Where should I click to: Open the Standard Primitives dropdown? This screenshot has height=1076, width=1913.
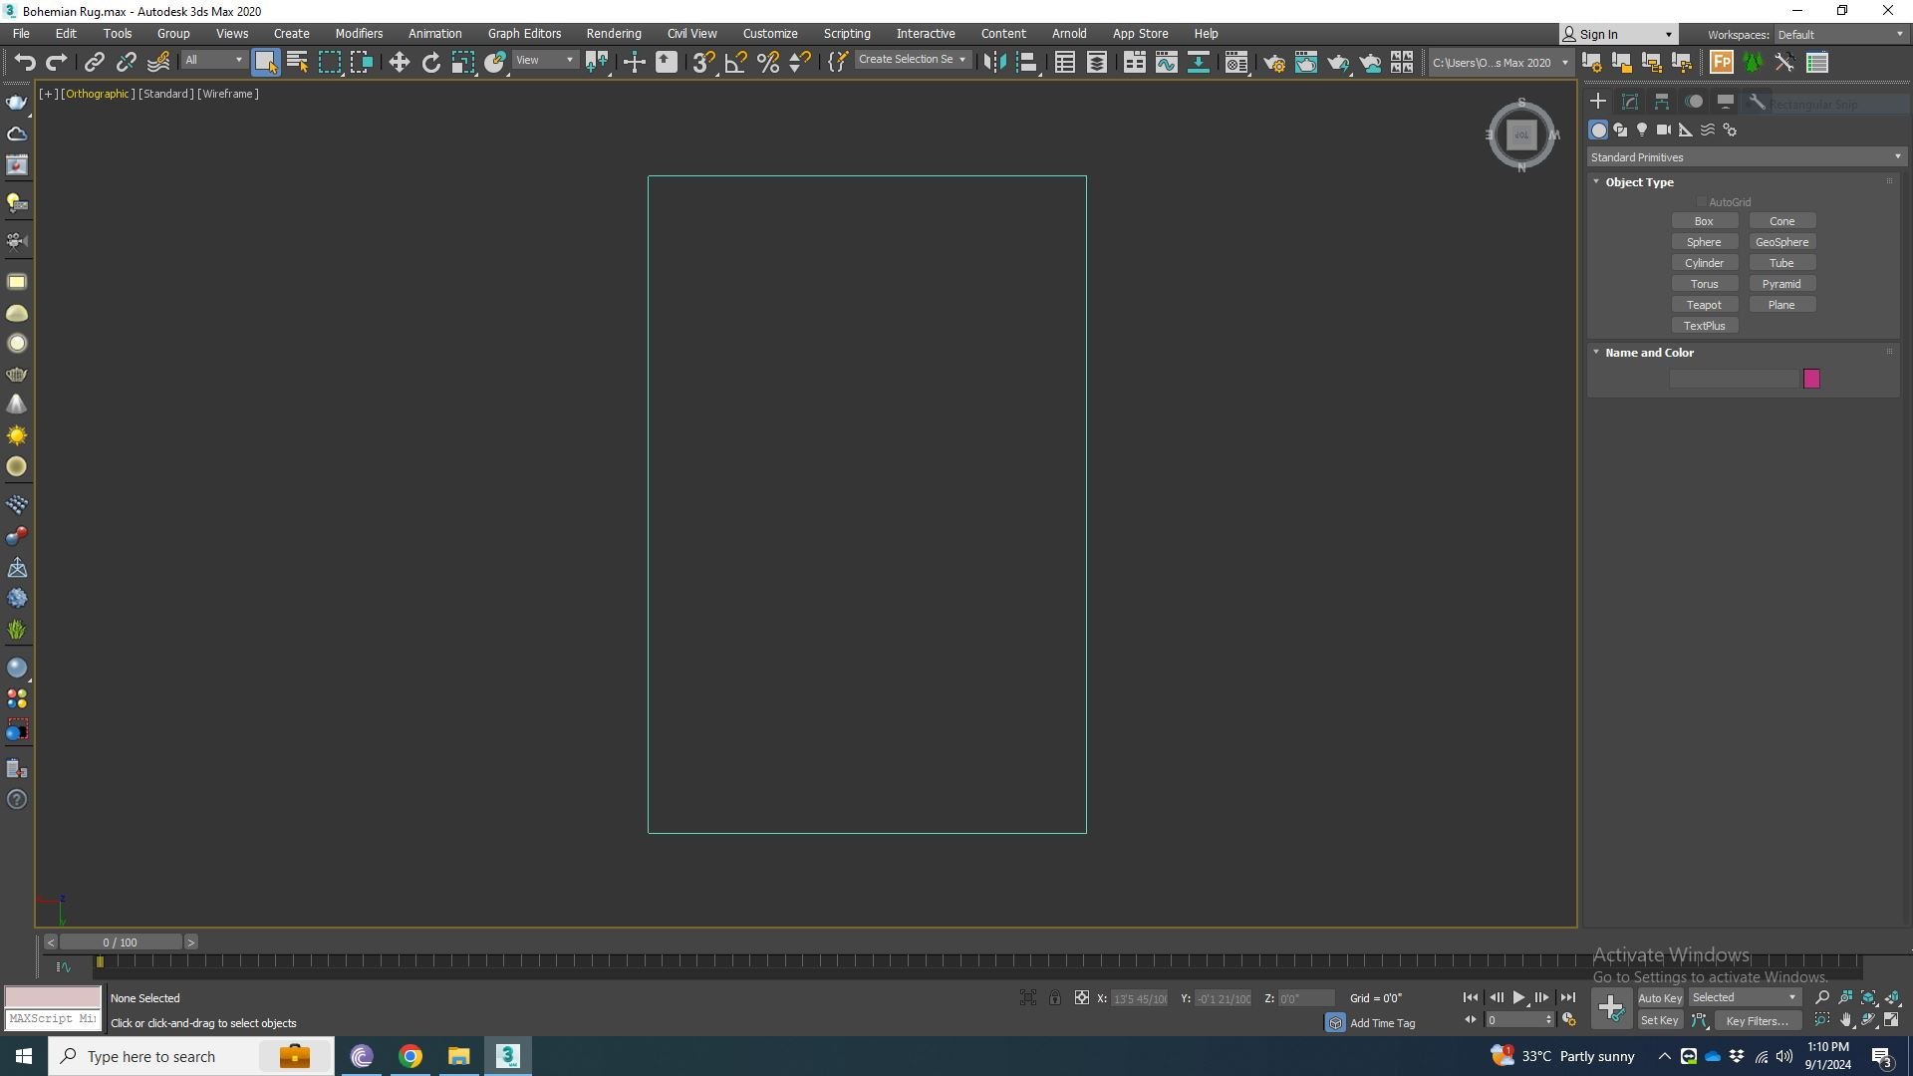click(1746, 157)
